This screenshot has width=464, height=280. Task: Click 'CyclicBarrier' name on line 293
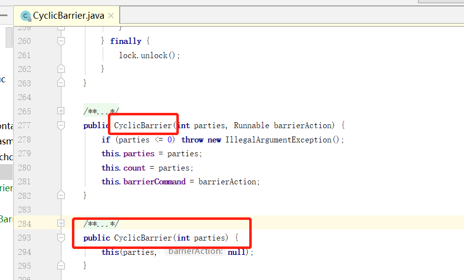point(143,238)
